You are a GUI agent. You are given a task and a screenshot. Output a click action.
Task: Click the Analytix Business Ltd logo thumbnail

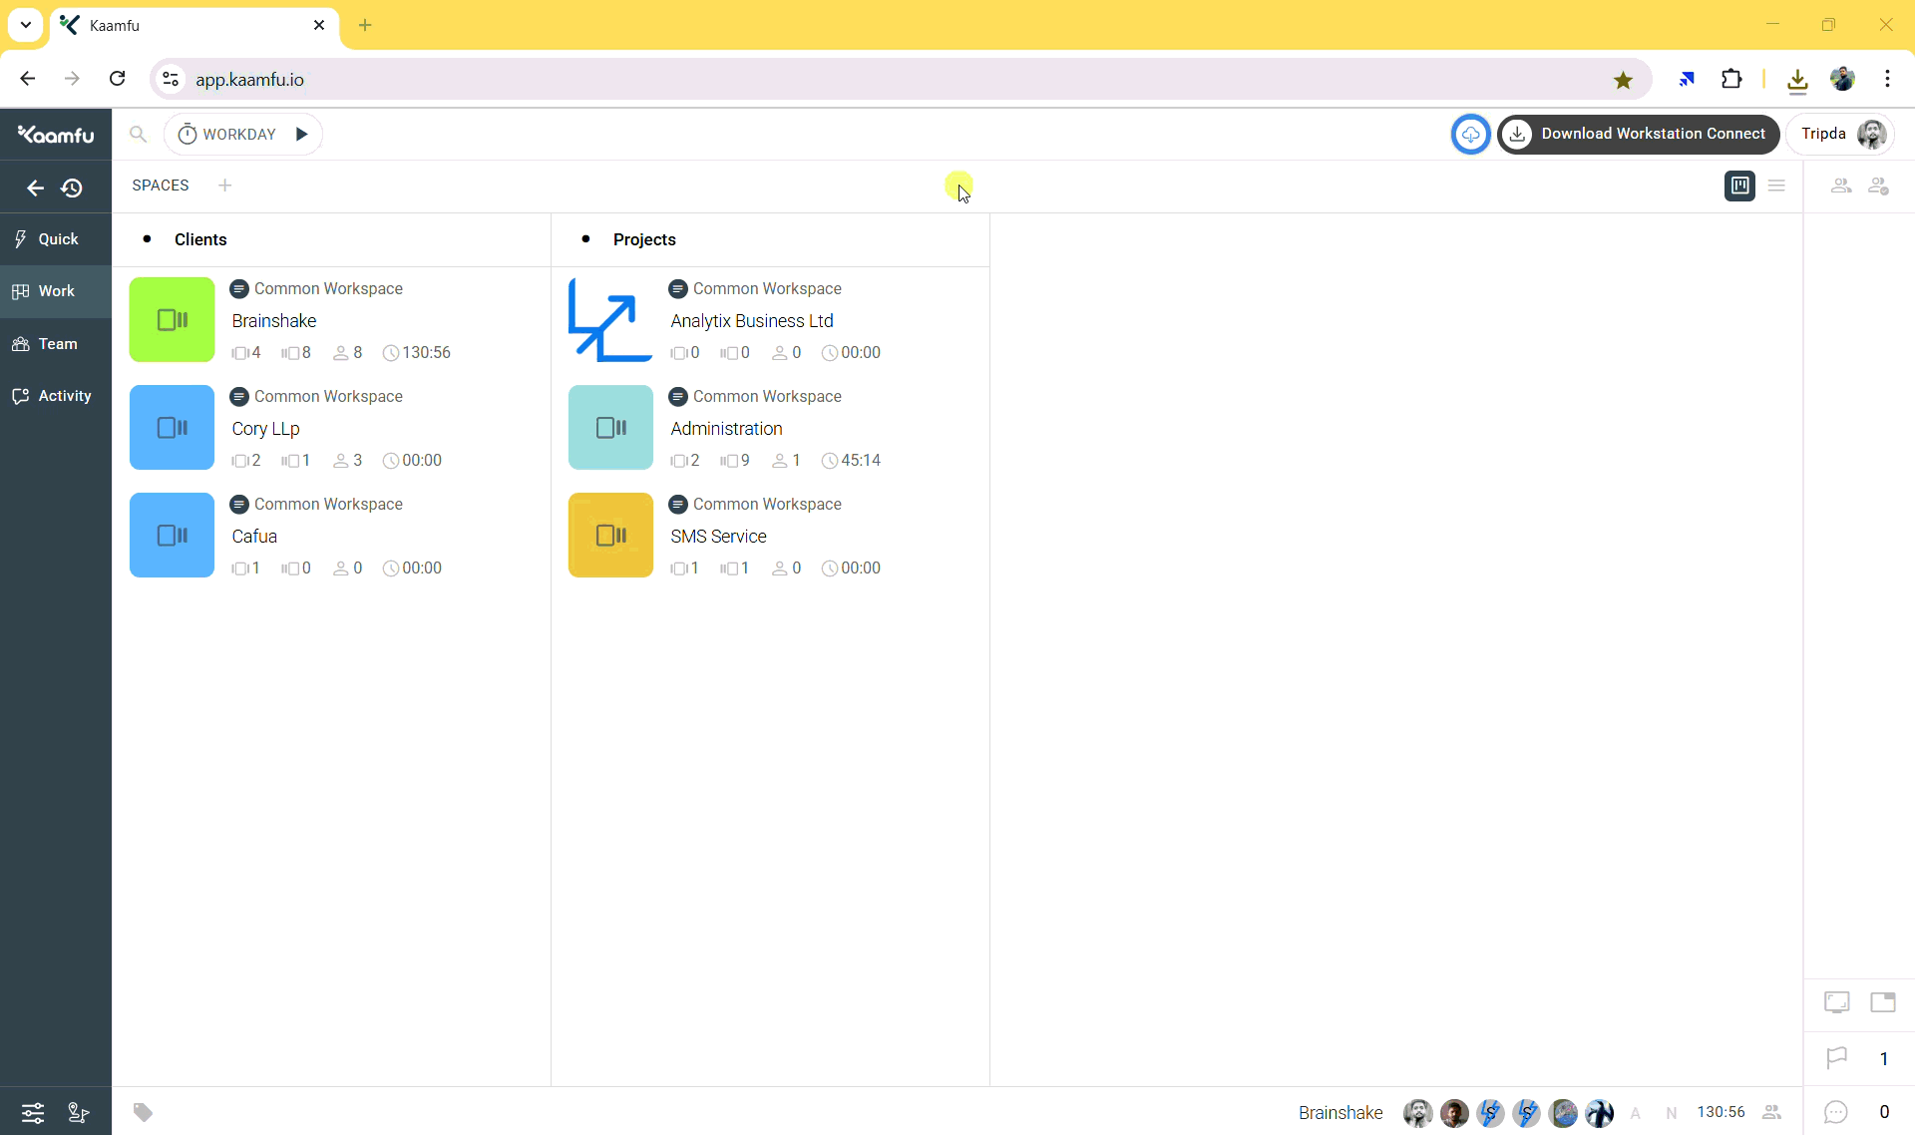click(610, 320)
